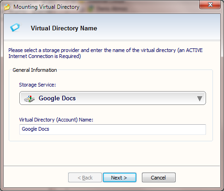Click the Virtual Directory (Account) Name: label
224x191 pixels.
click(x=56, y=120)
